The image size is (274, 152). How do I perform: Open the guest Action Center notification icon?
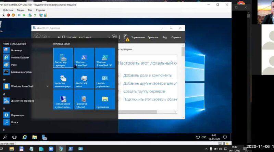coord(225,137)
